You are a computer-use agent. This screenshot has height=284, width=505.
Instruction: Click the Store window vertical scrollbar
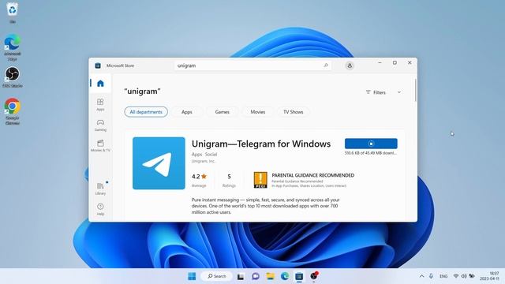(416, 91)
